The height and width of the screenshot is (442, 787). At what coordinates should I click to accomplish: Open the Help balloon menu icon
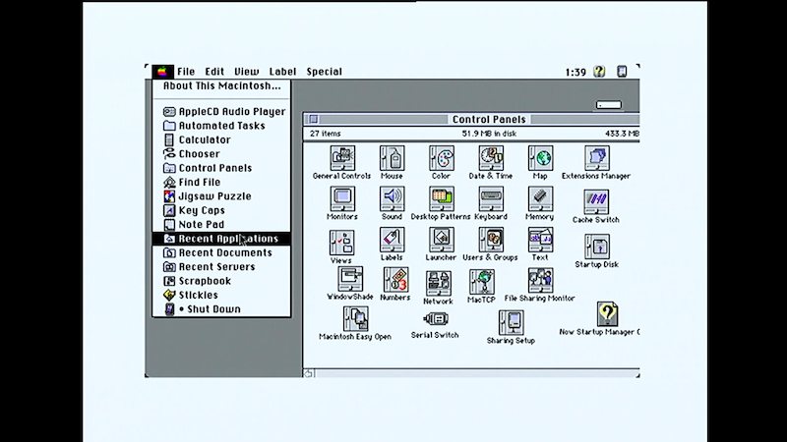(599, 72)
